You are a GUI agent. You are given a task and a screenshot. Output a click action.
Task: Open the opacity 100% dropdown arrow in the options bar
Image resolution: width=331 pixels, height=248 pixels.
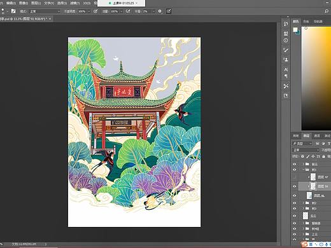(89, 11)
